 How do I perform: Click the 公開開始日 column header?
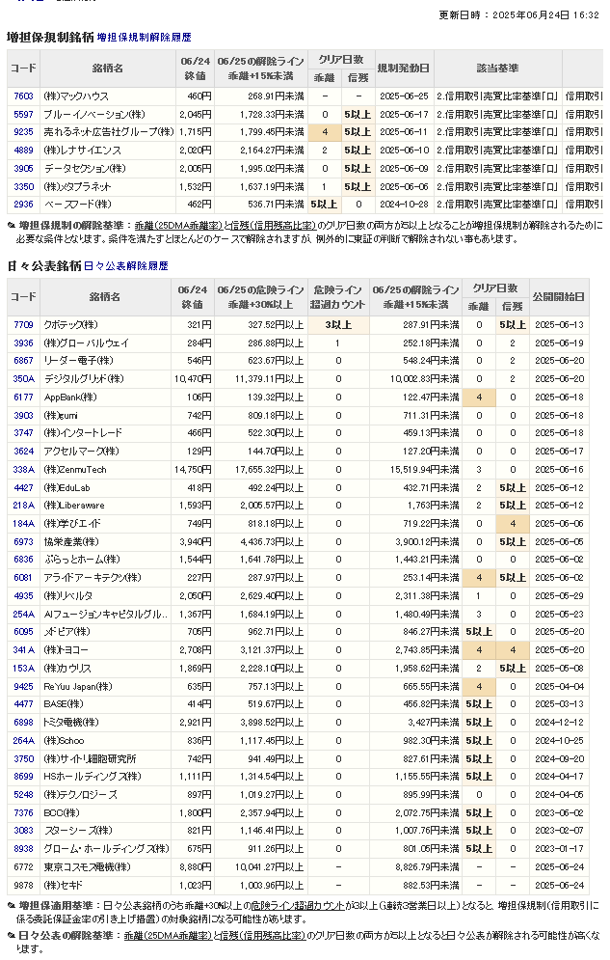[559, 296]
